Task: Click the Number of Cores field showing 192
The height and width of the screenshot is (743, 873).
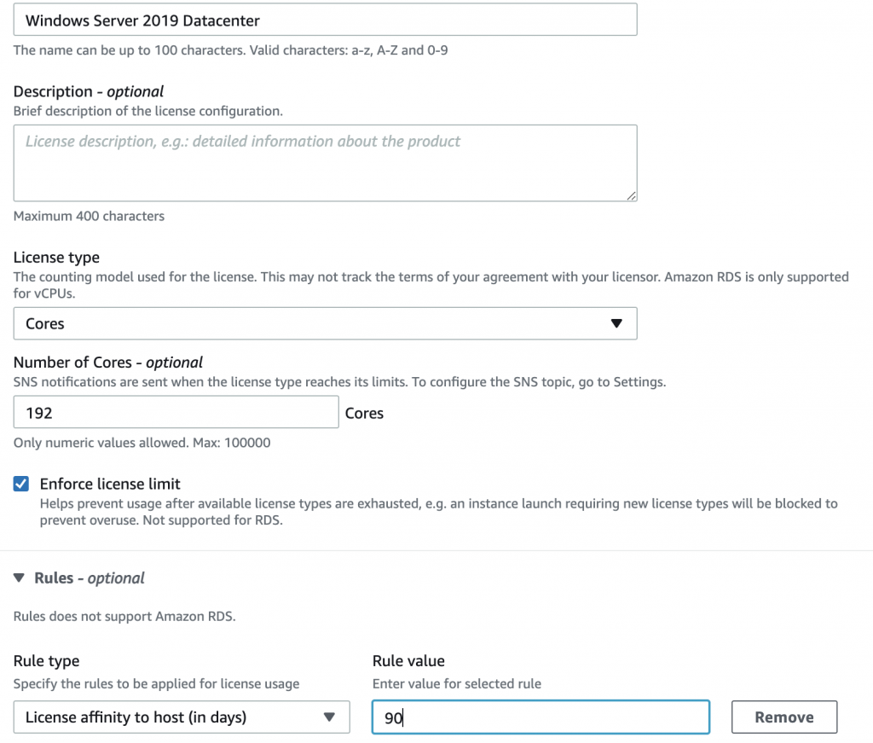Action: pyautogui.click(x=176, y=411)
